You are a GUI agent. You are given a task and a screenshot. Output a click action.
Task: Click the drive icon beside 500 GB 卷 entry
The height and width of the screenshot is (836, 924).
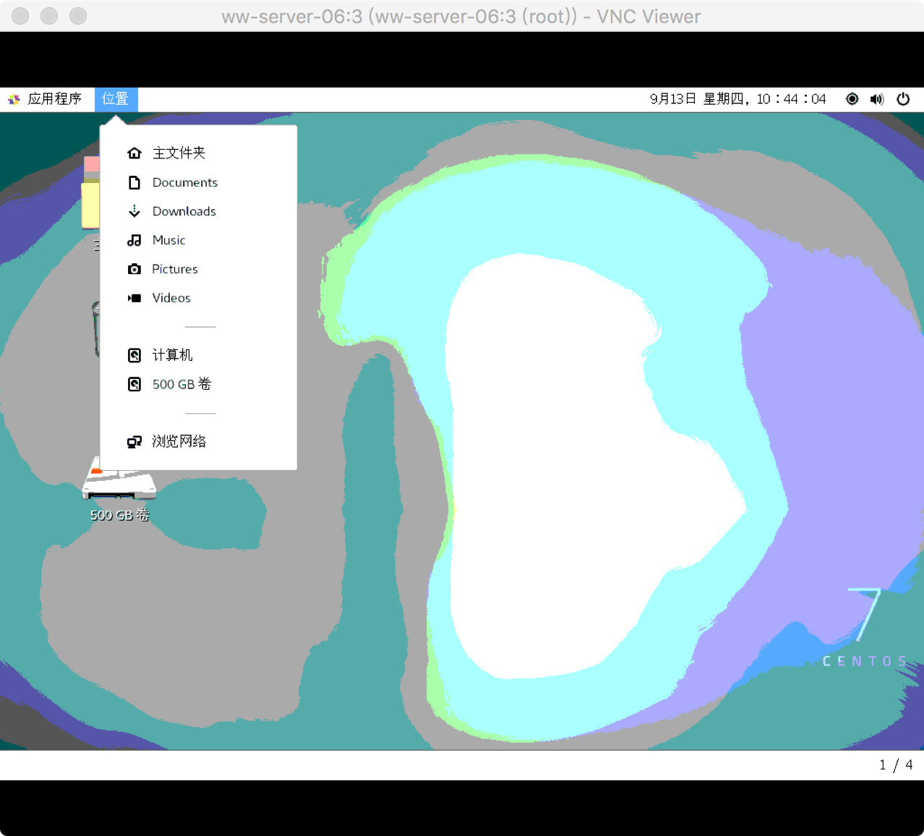click(134, 384)
